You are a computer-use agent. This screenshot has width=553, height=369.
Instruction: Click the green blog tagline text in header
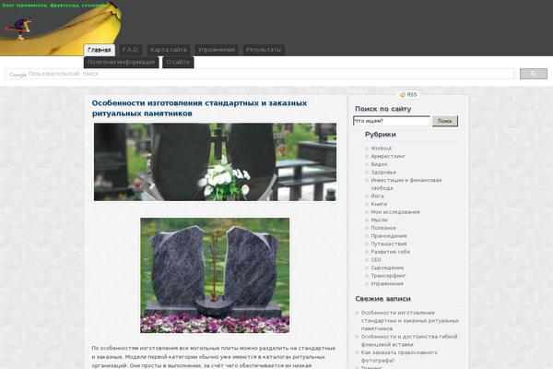click(x=54, y=6)
